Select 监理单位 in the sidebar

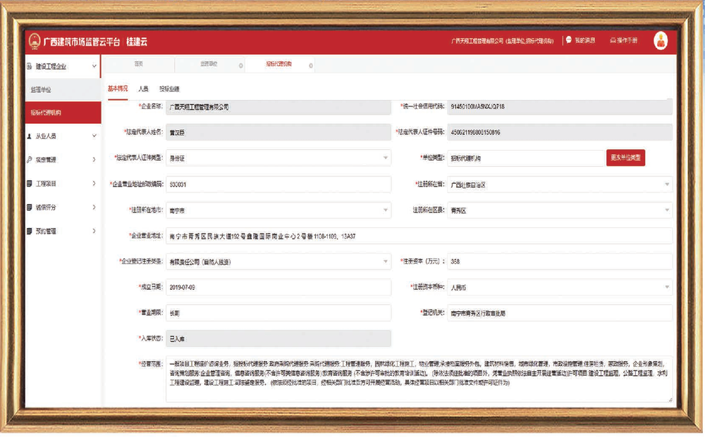[x=63, y=90]
